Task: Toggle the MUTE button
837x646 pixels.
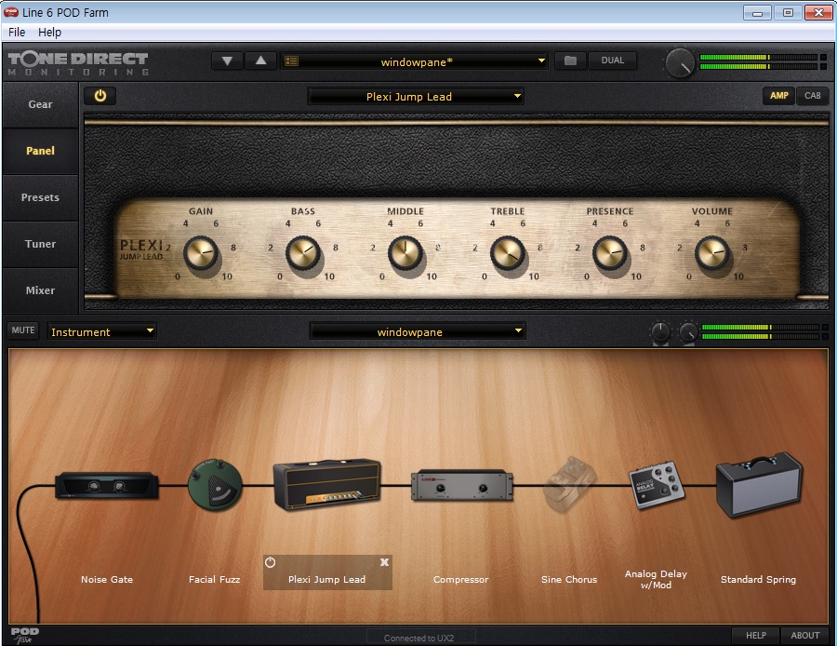Action: point(23,330)
